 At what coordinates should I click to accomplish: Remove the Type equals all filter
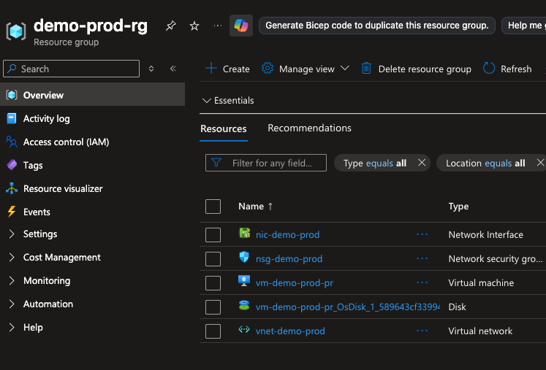(x=422, y=163)
